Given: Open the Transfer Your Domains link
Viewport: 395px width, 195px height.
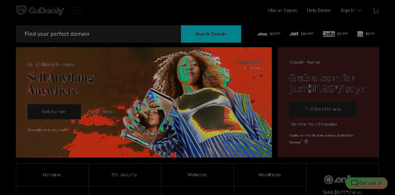Looking at the screenshot, I should click(313, 124).
